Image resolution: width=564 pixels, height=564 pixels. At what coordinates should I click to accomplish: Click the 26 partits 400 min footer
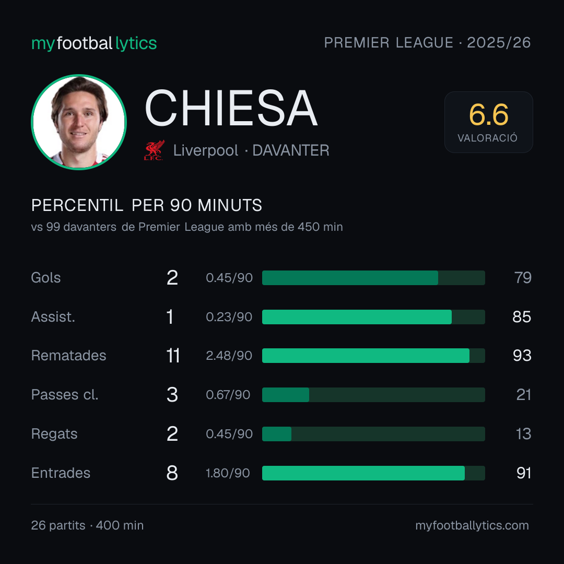tap(87, 525)
